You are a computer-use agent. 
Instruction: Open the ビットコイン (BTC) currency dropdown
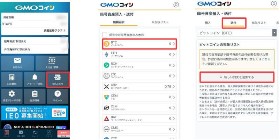237,33
